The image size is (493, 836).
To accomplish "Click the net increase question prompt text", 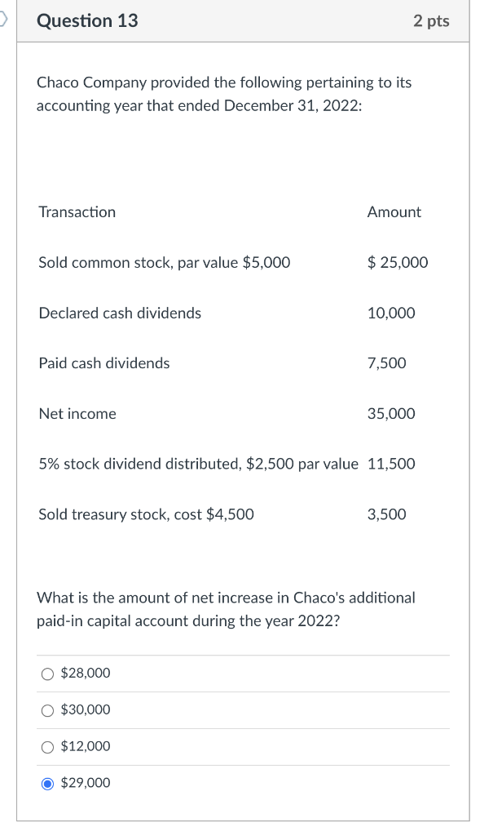I will pos(226,609).
